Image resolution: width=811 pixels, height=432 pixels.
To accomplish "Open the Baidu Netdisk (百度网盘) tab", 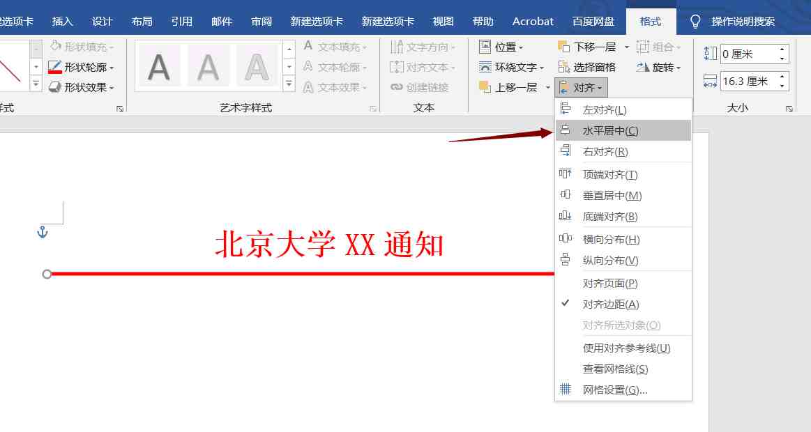I will click(593, 21).
